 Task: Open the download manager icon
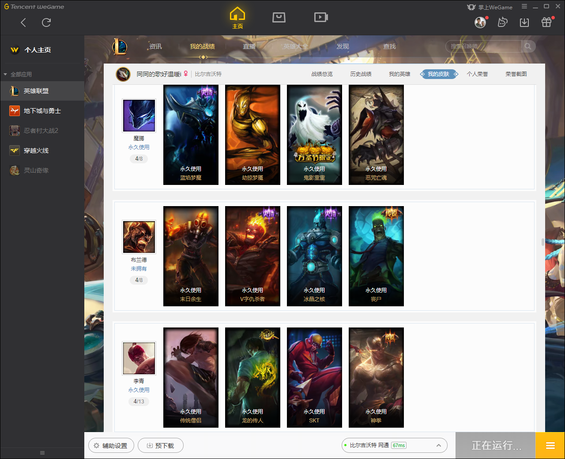click(x=524, y=22)
